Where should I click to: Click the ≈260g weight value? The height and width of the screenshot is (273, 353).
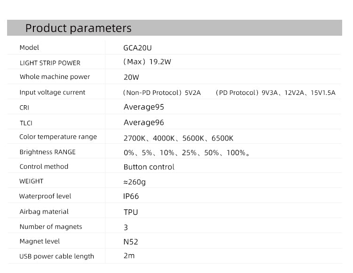pyautogui.click(x=135, y=181)
